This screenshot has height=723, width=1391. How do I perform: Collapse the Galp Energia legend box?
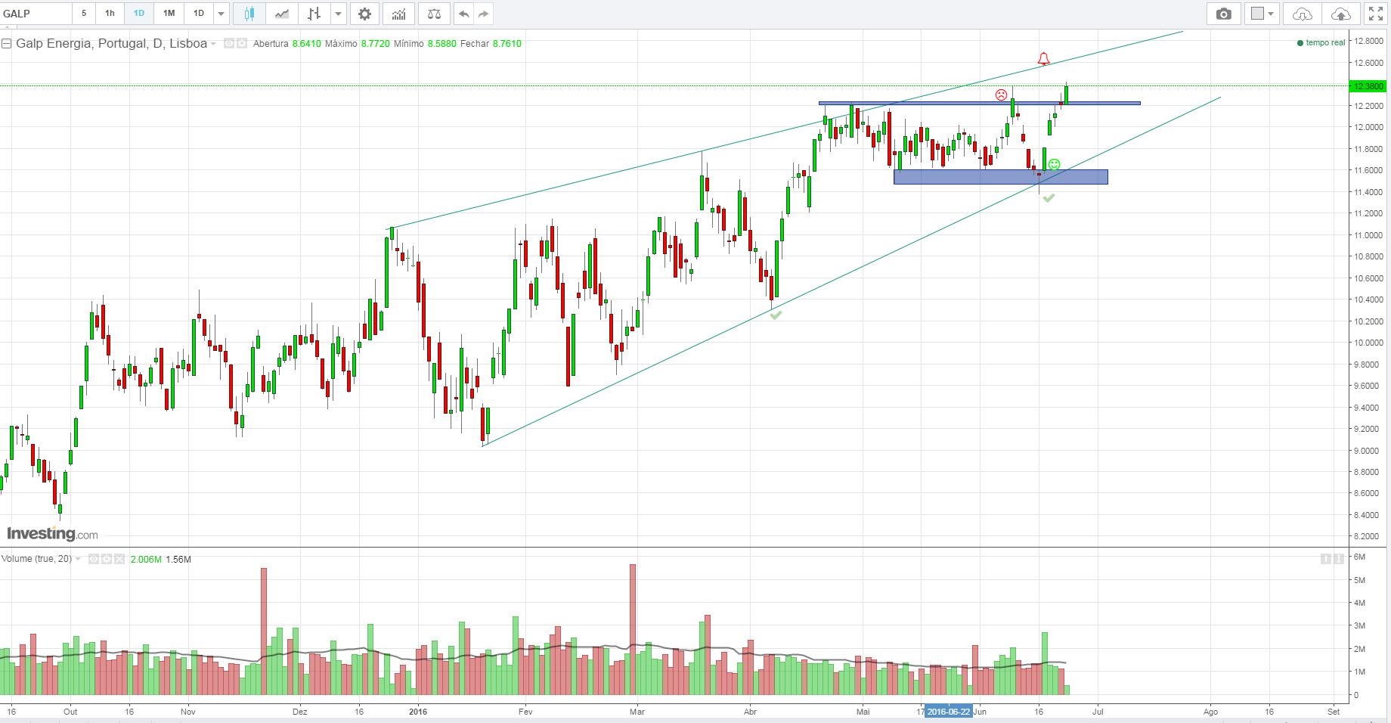click(x=7, y=44)
